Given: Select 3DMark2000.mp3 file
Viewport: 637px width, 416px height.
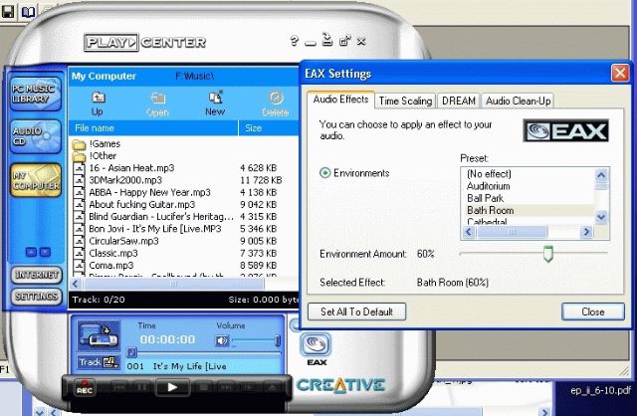Looking at the screenshot, I should (x=125, y=180).
